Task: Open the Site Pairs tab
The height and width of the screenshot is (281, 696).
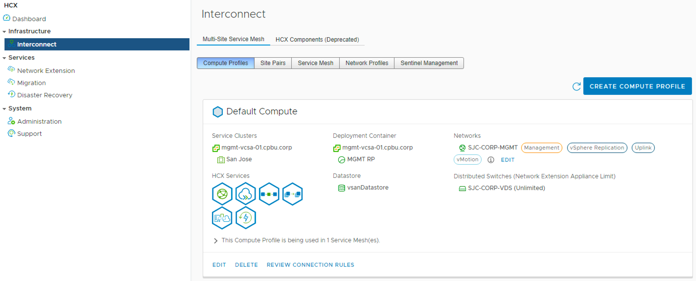Action: (273, 63)
